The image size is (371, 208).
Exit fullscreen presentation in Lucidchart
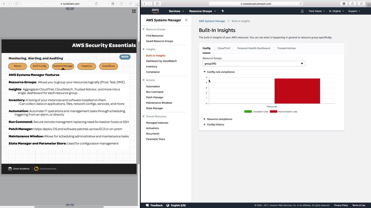pyautogui.click(x=134, y=11)
